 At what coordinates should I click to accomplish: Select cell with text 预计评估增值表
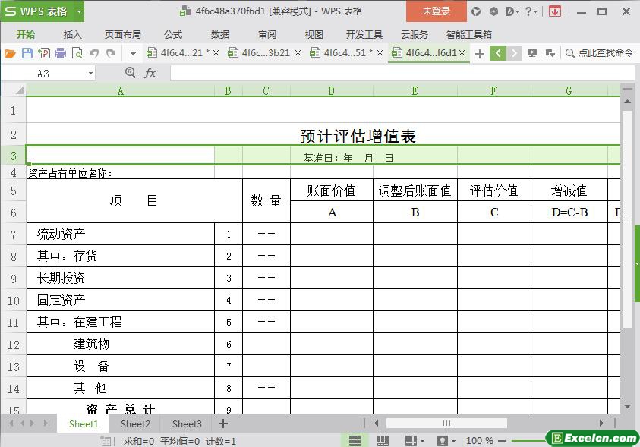(x=358, y=136)
